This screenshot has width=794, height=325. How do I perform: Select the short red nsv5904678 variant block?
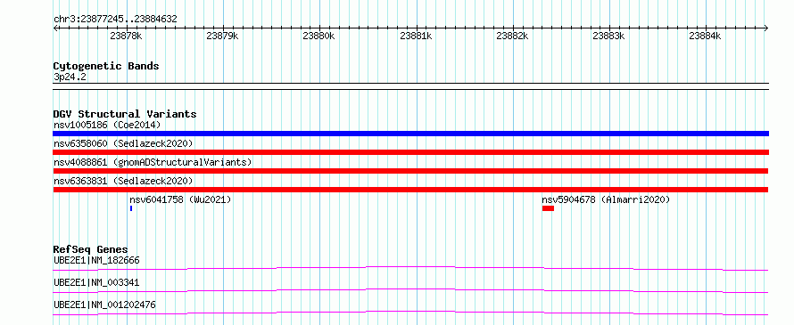point(548,208)
